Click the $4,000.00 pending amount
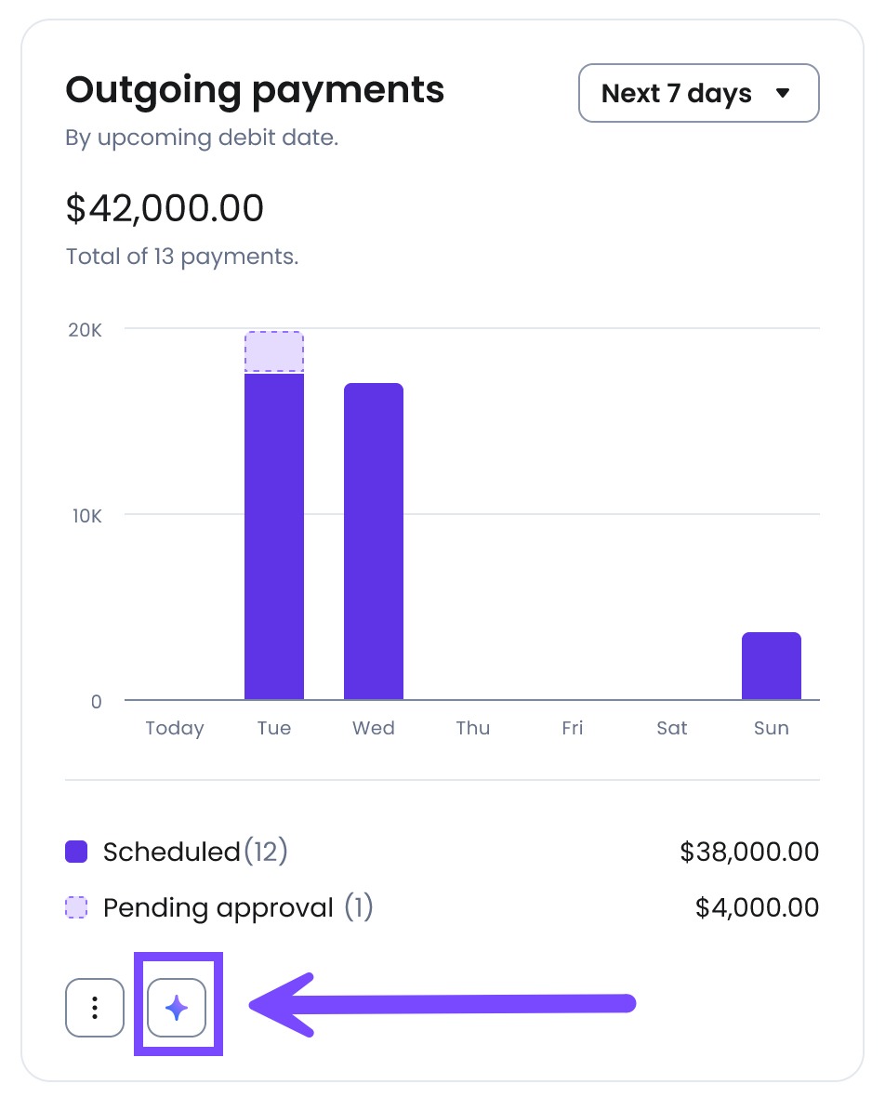Viewport: 885px width, 1097px height. point(757,907)
